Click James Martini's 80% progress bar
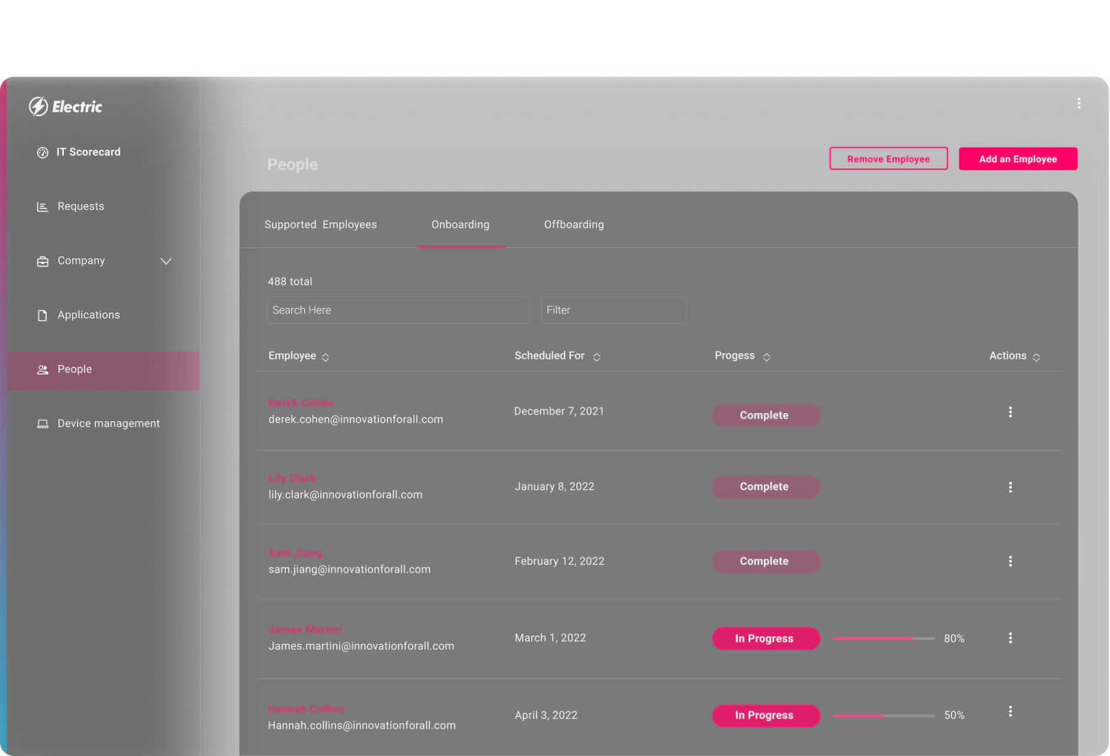This screenshot has width=1110, height=756. point(884,638)
